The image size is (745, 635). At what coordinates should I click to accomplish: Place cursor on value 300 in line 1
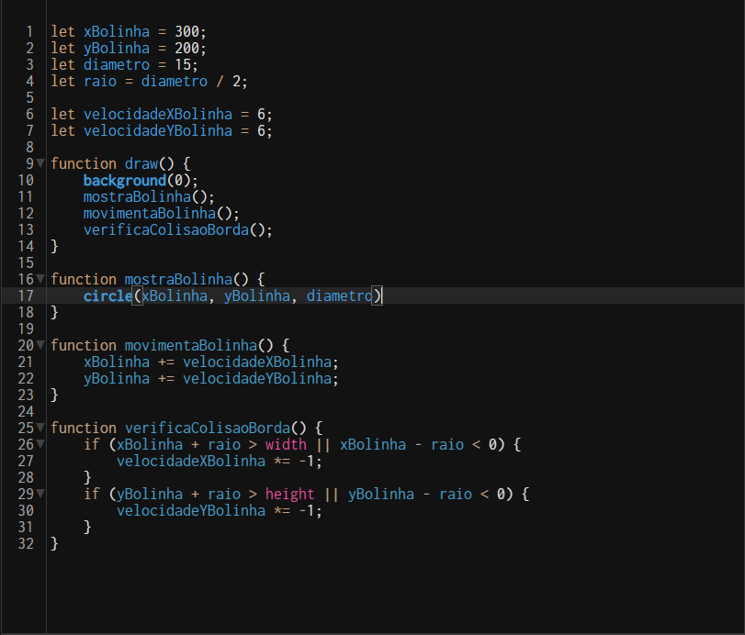(x=186, y=32)
